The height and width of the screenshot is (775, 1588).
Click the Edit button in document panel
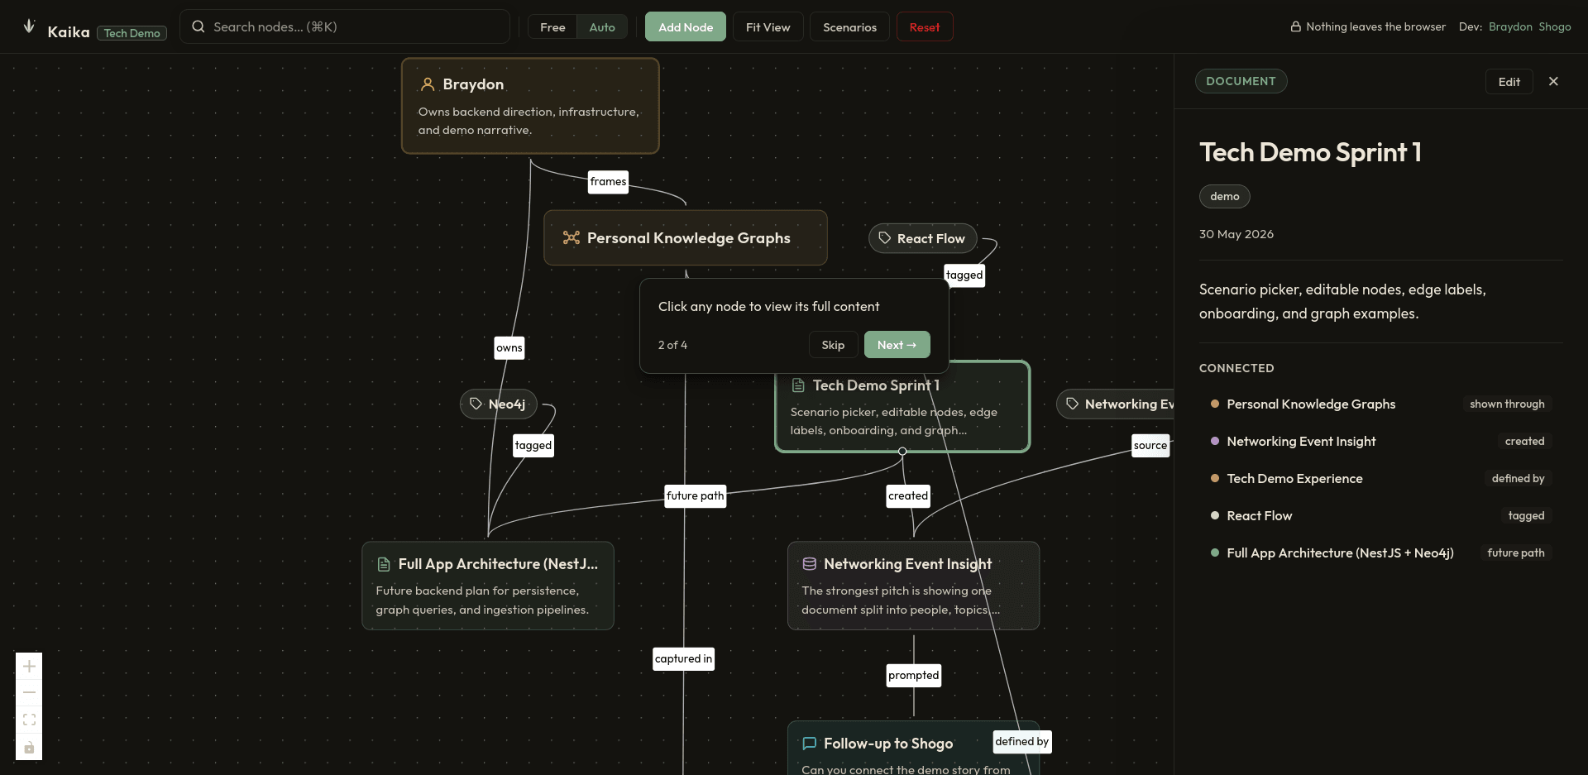click(1509, 81)
